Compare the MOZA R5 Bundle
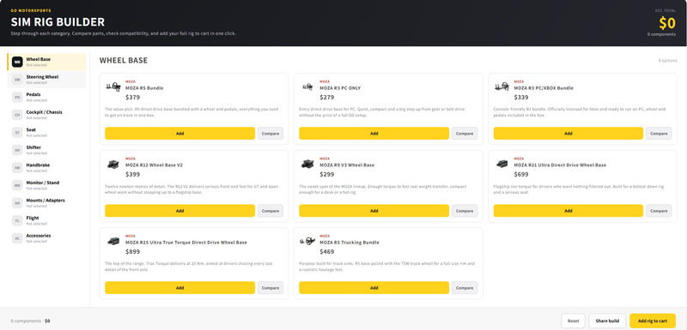The image size is (687, 330). coord(271,134)
